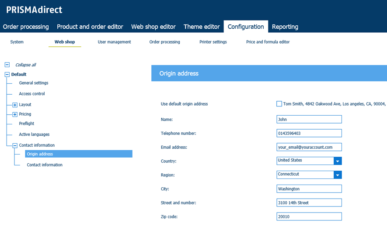Open General settings in the tree
The width and height of the screenshot is (387, 230).
[x=34, y=83]
